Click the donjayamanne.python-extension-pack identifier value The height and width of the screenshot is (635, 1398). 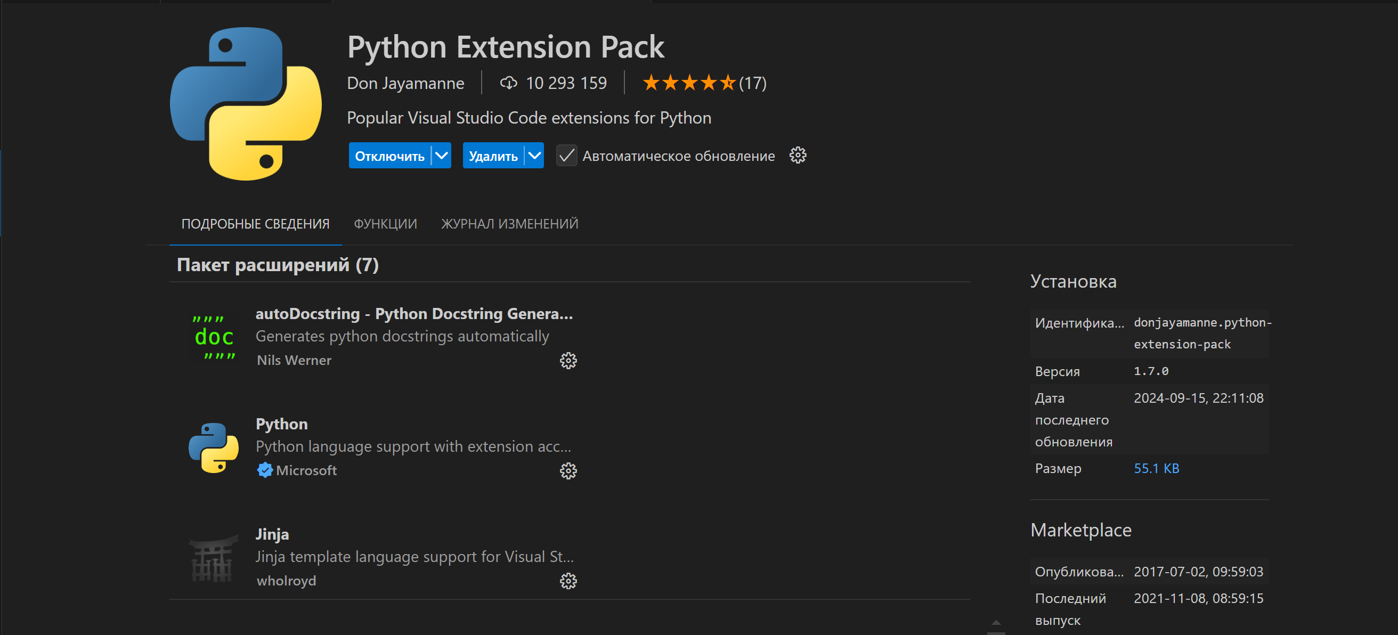1202,333
